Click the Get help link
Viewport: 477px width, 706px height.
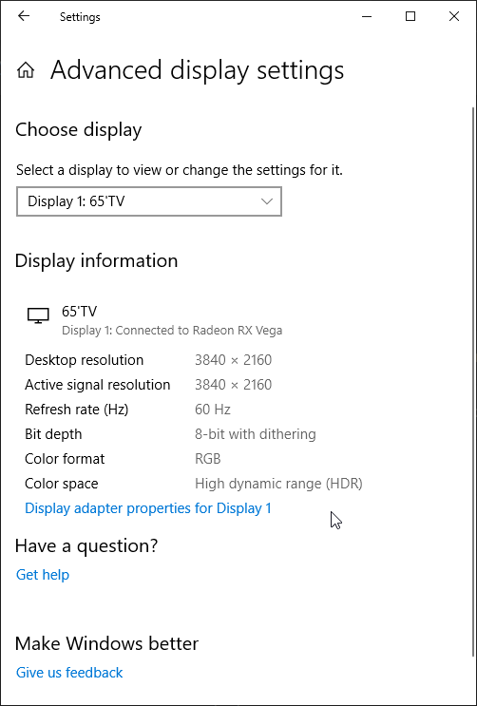pyautogui.click(x=43, y=575)
